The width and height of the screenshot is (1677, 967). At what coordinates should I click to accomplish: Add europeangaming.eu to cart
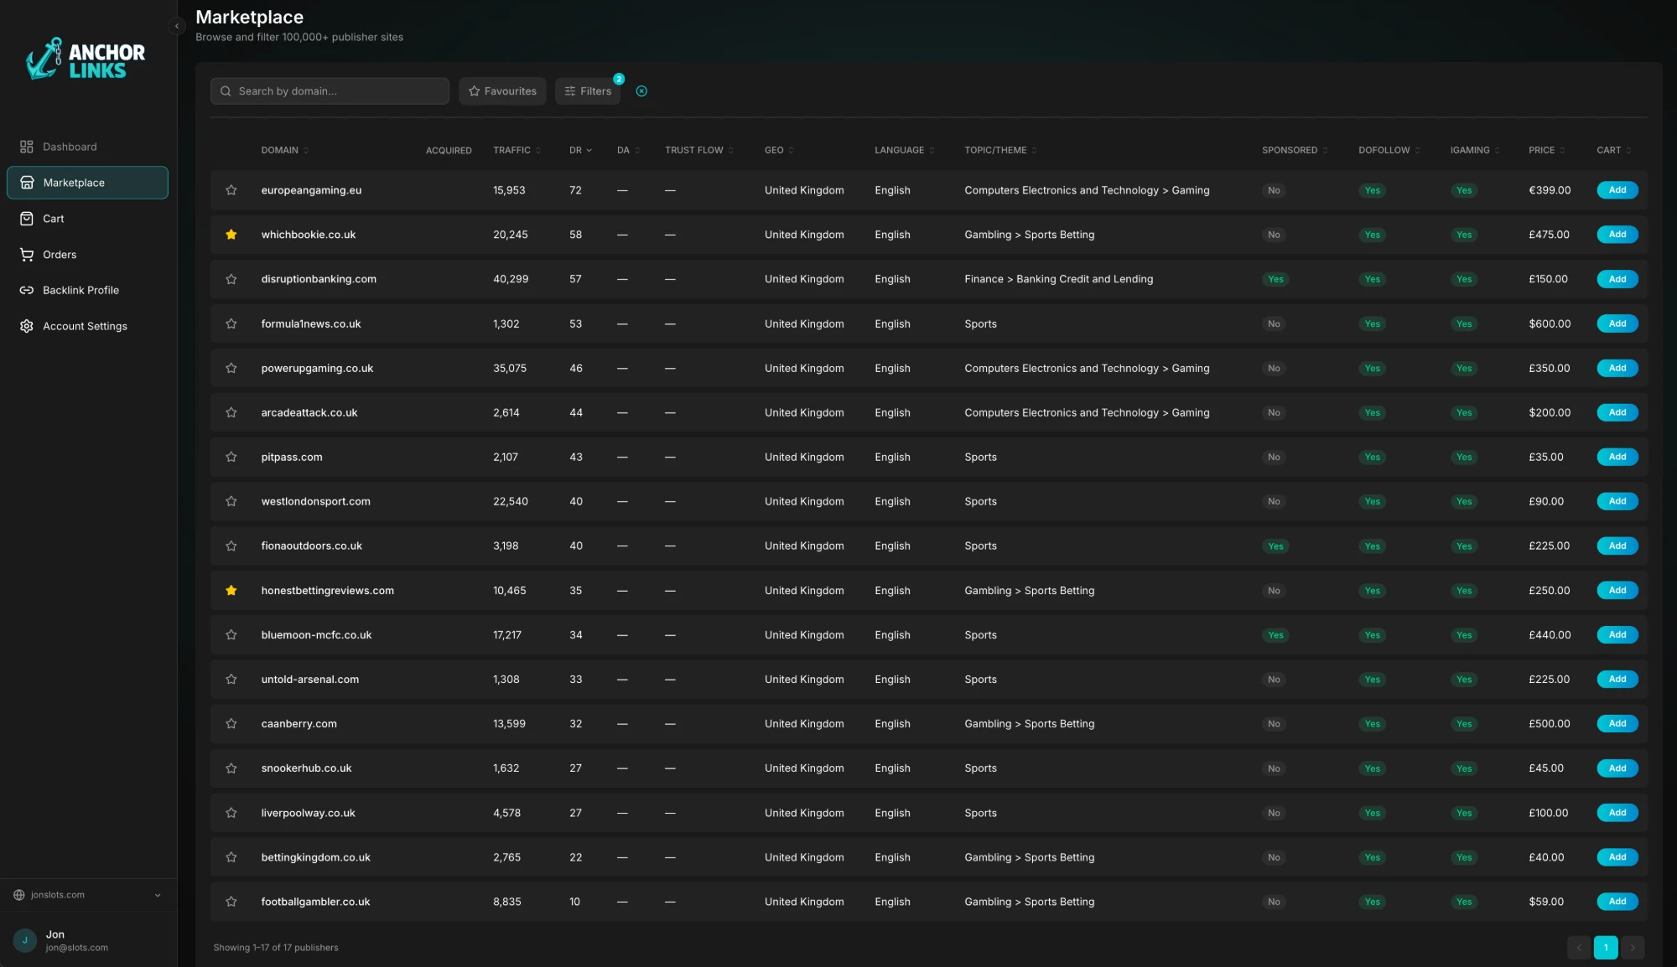1617,190
